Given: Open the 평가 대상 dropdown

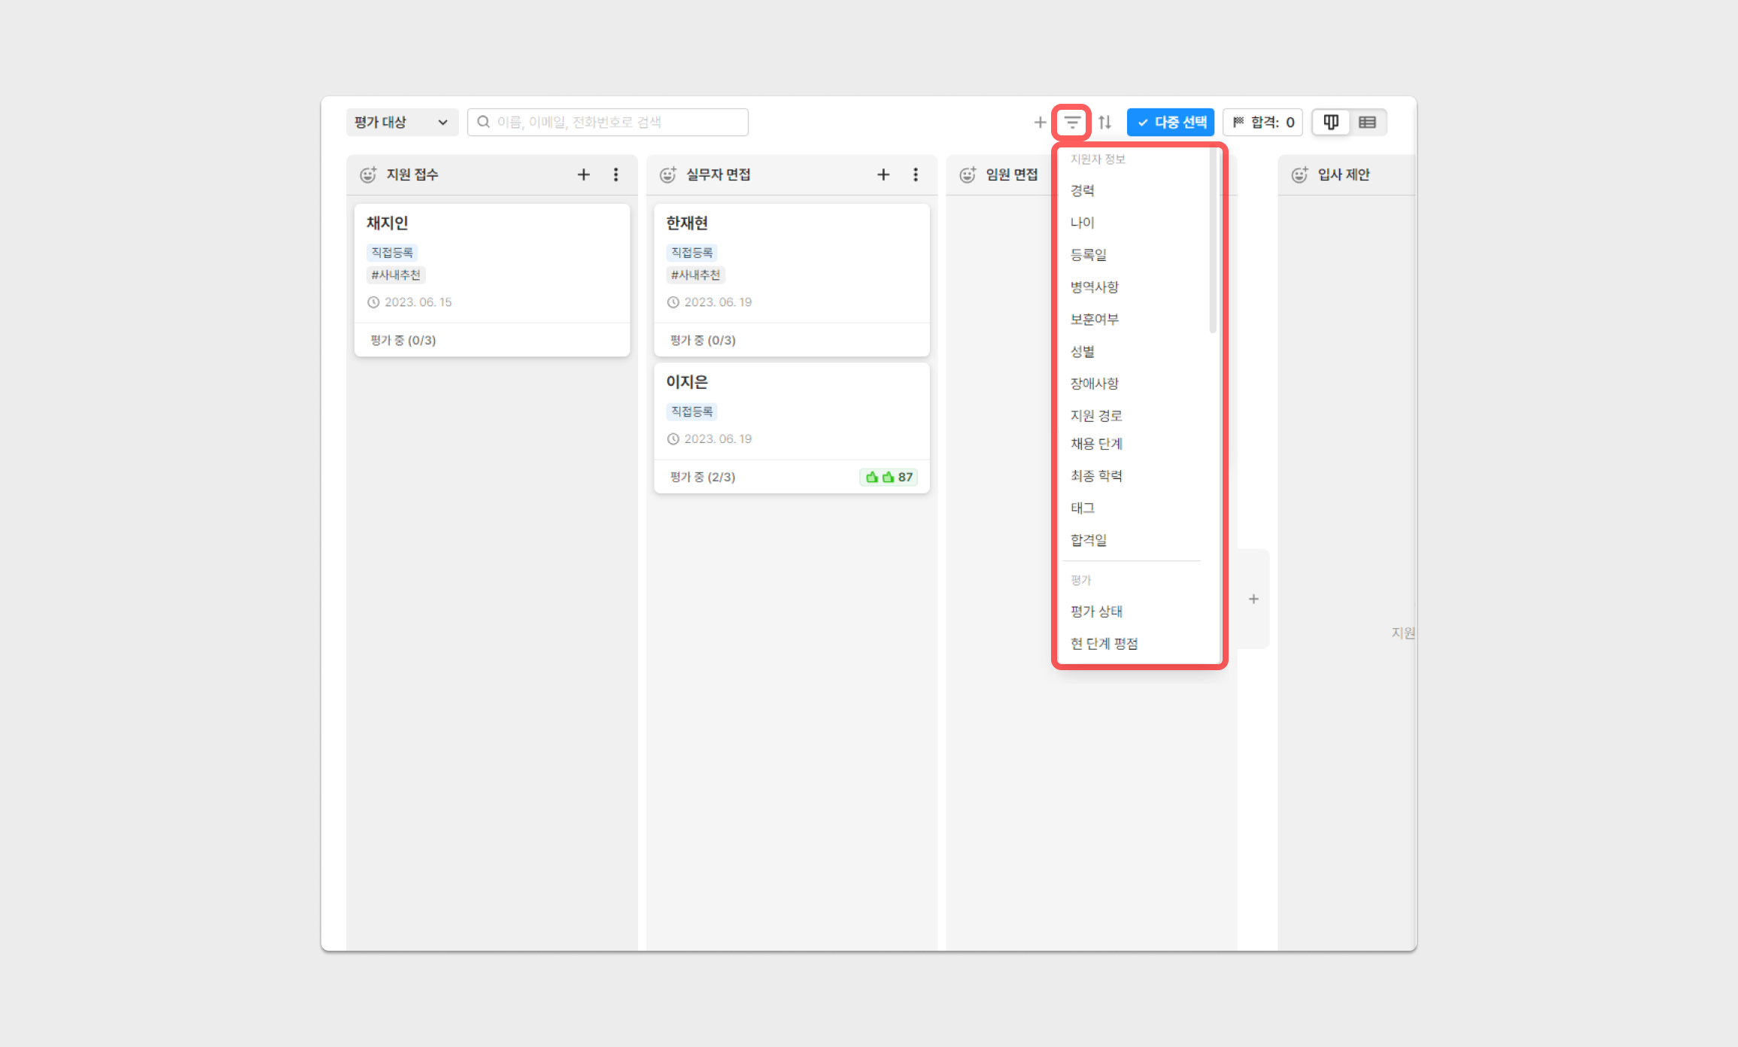Looking at the screenshot, I should [x=402, y=122].
